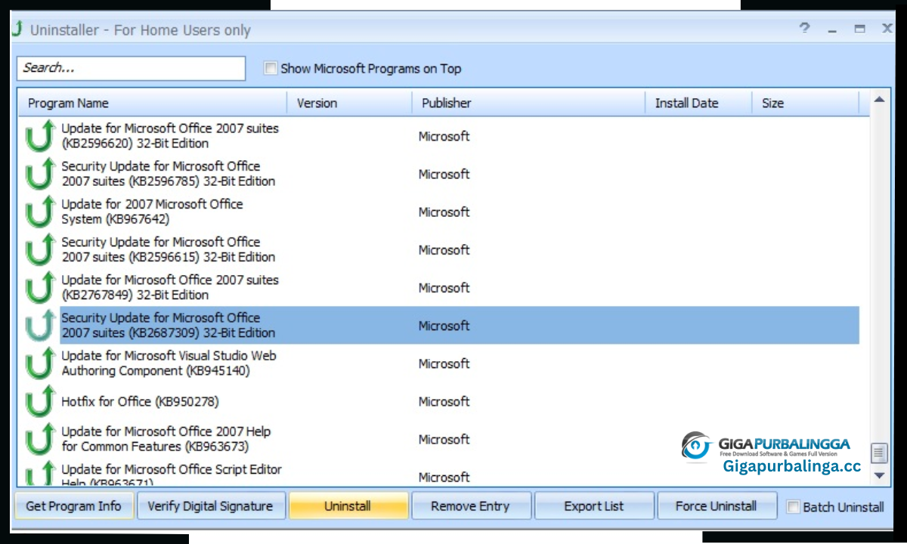The image size is (907, 544).
Task: Select Update for Office 2007 suites (KB2767849)
Action: [170, 287]
